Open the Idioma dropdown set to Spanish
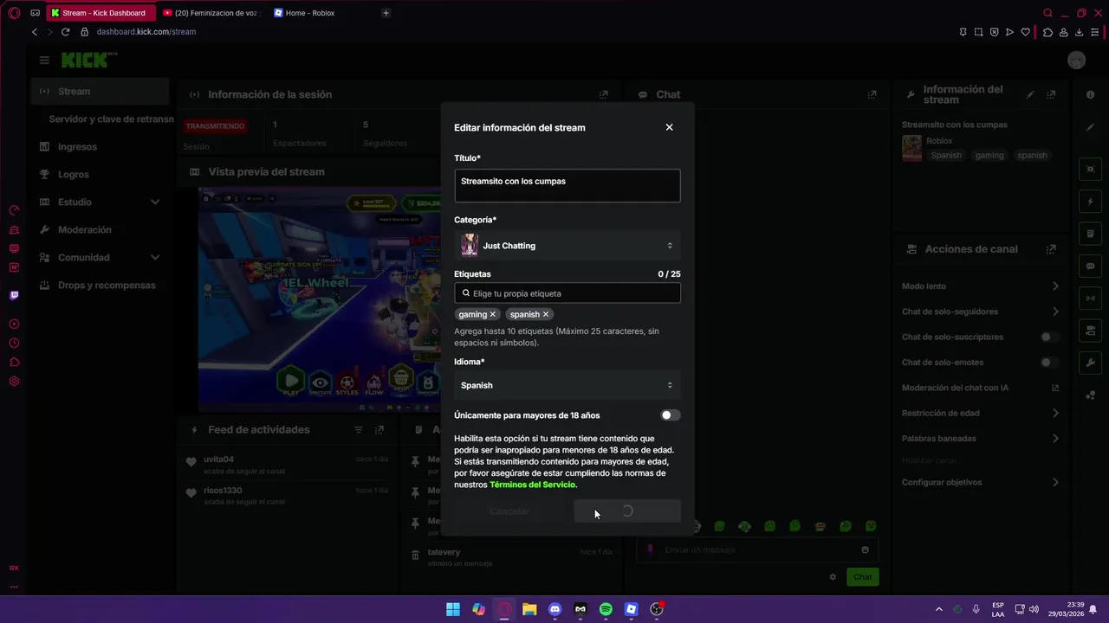1109x623 pixels. pos(567,385)
